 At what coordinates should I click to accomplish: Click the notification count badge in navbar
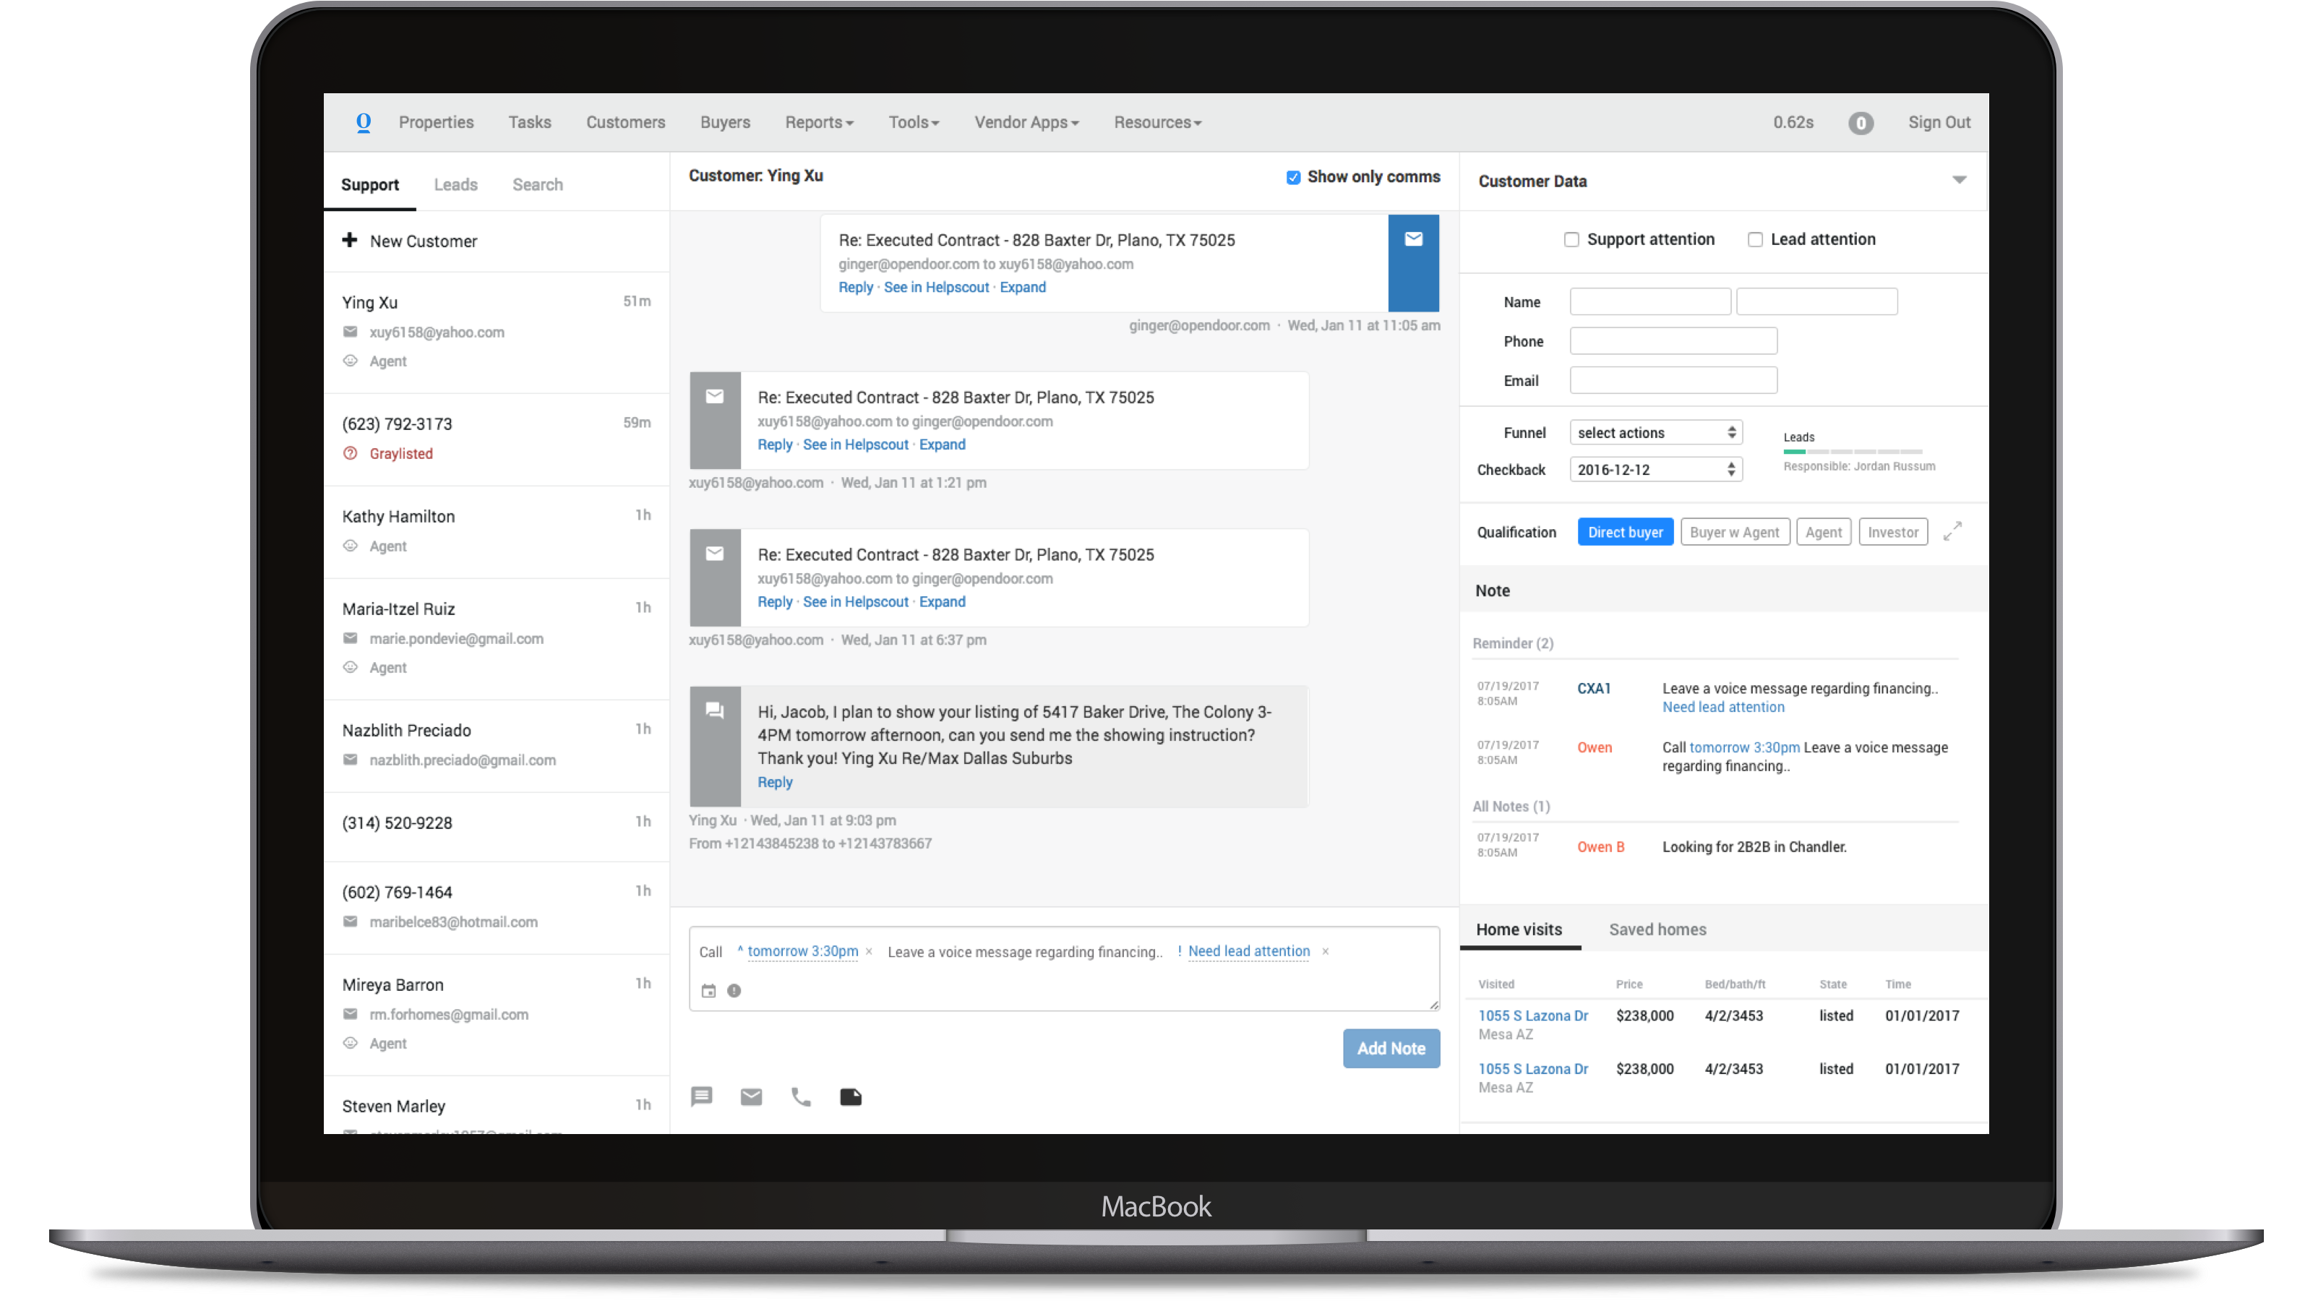pyautogui.click(x=1861, y=123)
